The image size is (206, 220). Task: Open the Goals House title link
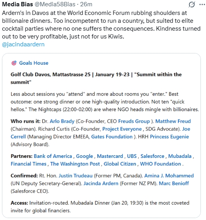tap(33, 63)
